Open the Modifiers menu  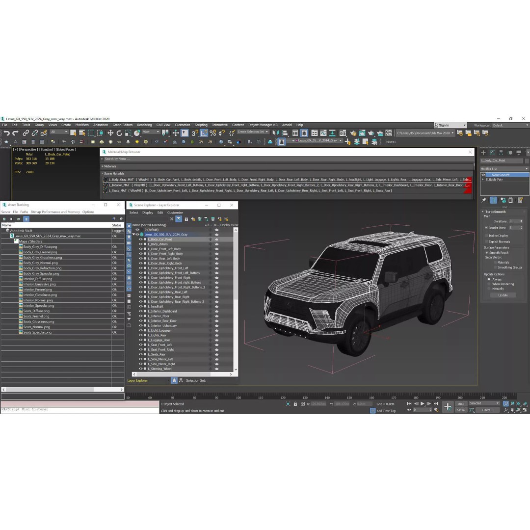(82, 125)
